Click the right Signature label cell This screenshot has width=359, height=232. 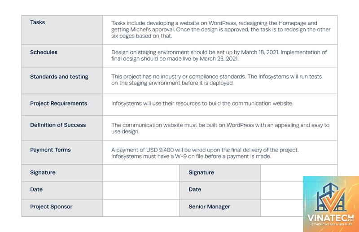220,173
